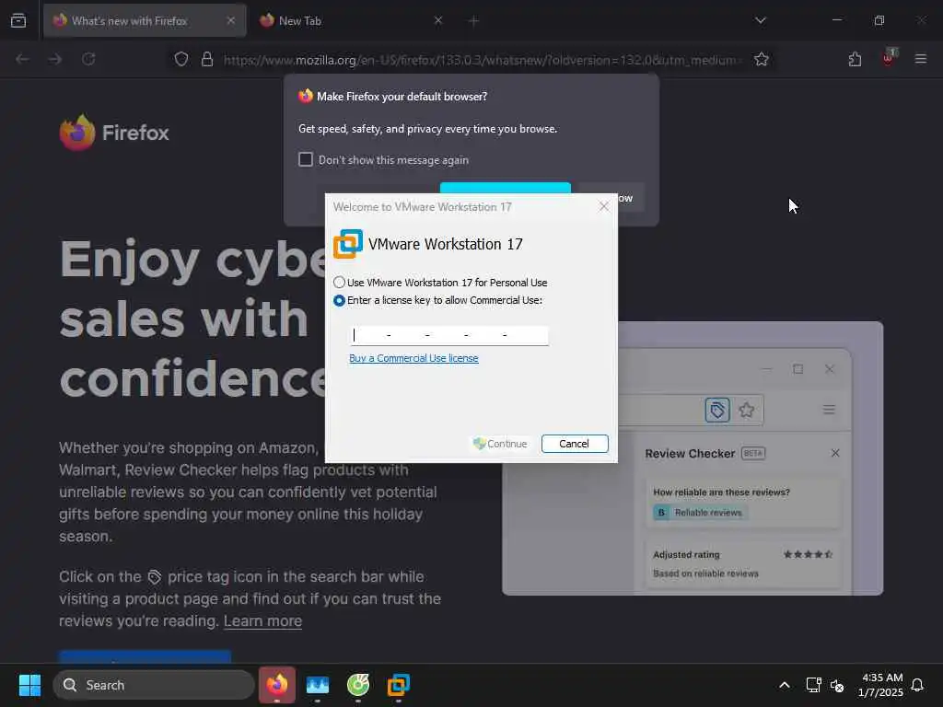
Task: Switch to What's new with Firefox tab
Action: point(145,21)
